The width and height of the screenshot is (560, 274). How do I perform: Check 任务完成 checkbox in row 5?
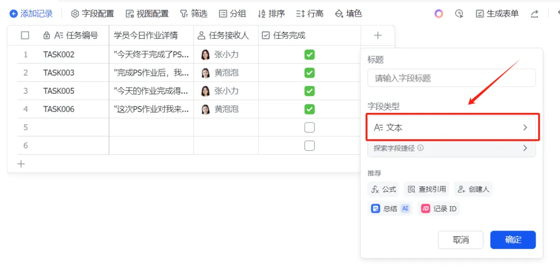tap(309, 127)
